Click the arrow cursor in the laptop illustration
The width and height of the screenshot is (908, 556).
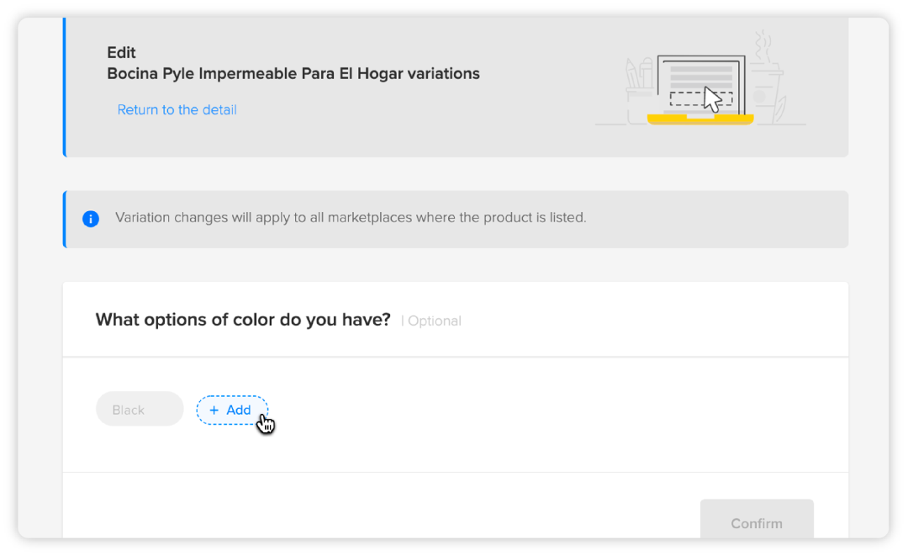[x=713, y=99]
